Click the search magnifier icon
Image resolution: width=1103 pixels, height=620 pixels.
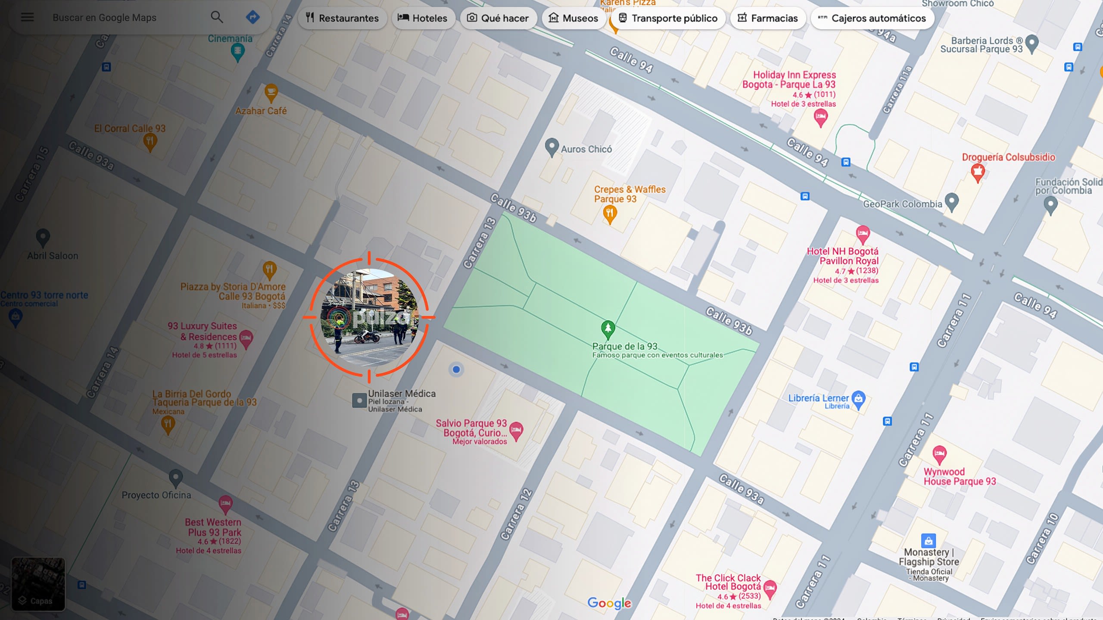pos(217,17)
